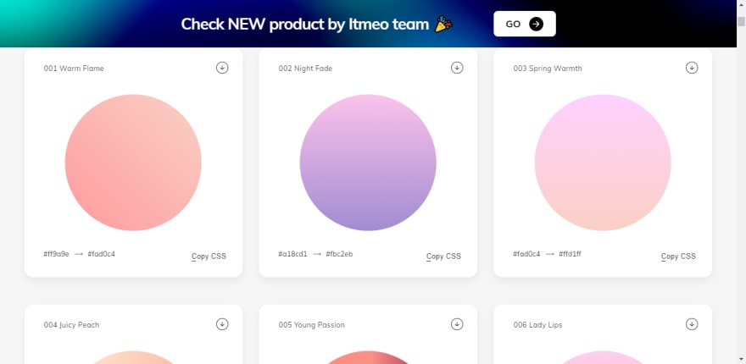Click the Juicy Peach gradient circle
Viewport: 746px width, 364px height.
click(133, 357)
